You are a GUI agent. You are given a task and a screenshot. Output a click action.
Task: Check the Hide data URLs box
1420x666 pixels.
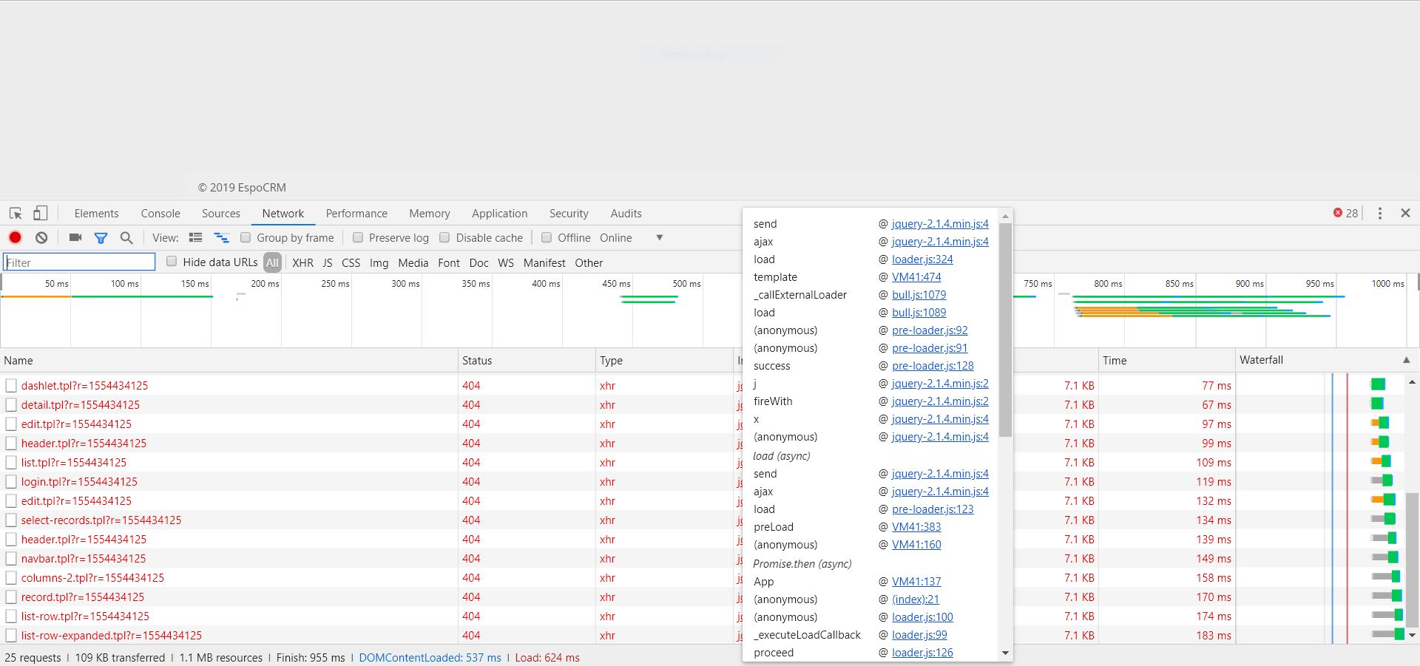coord(171,261)
